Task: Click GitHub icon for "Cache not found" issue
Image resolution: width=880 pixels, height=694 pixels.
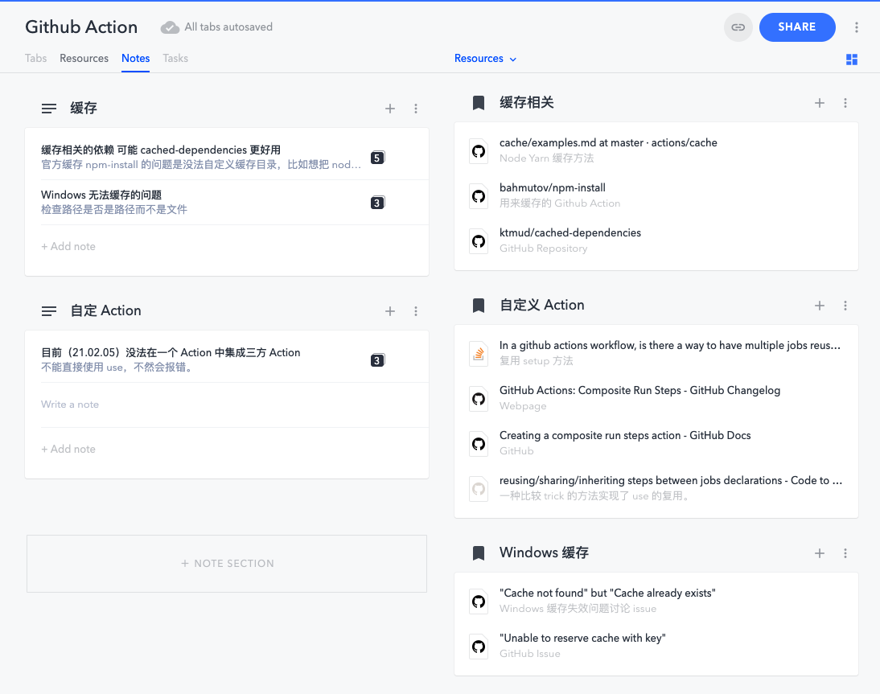Action: tap(478, 602)
